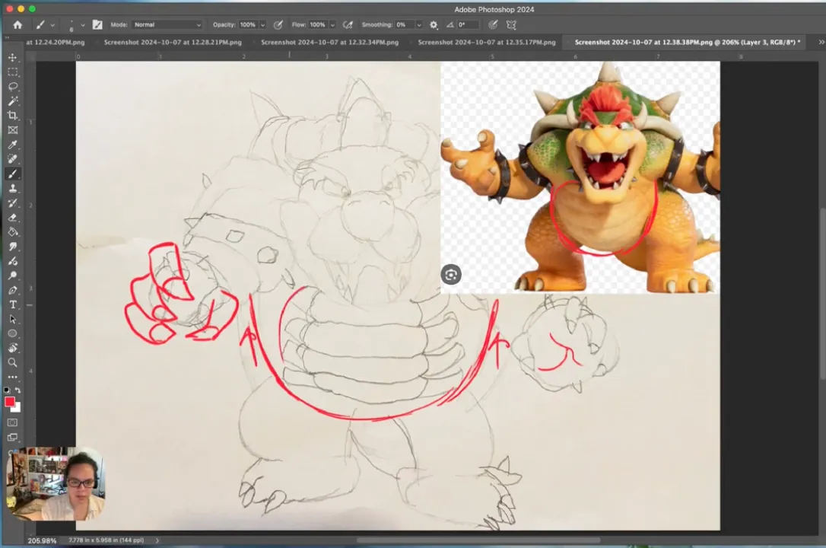Select the Type tool
Image resolution: width=826 pixels, height=548 pixels.
pyautogui.click(x=13, y=304)
